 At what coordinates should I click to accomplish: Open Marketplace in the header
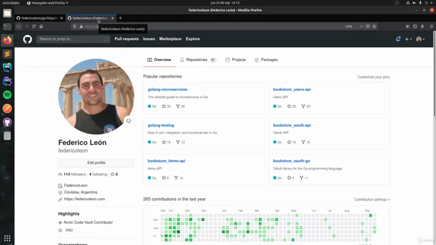(x=170, y=39)
